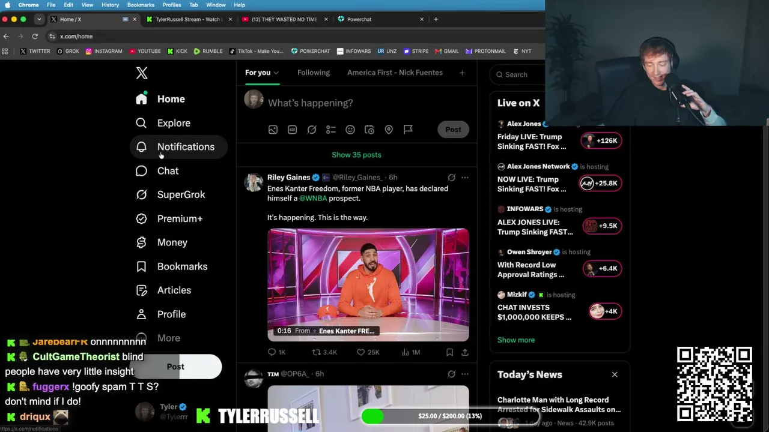Open Explore from the X sidebar

tap(163, 123)
